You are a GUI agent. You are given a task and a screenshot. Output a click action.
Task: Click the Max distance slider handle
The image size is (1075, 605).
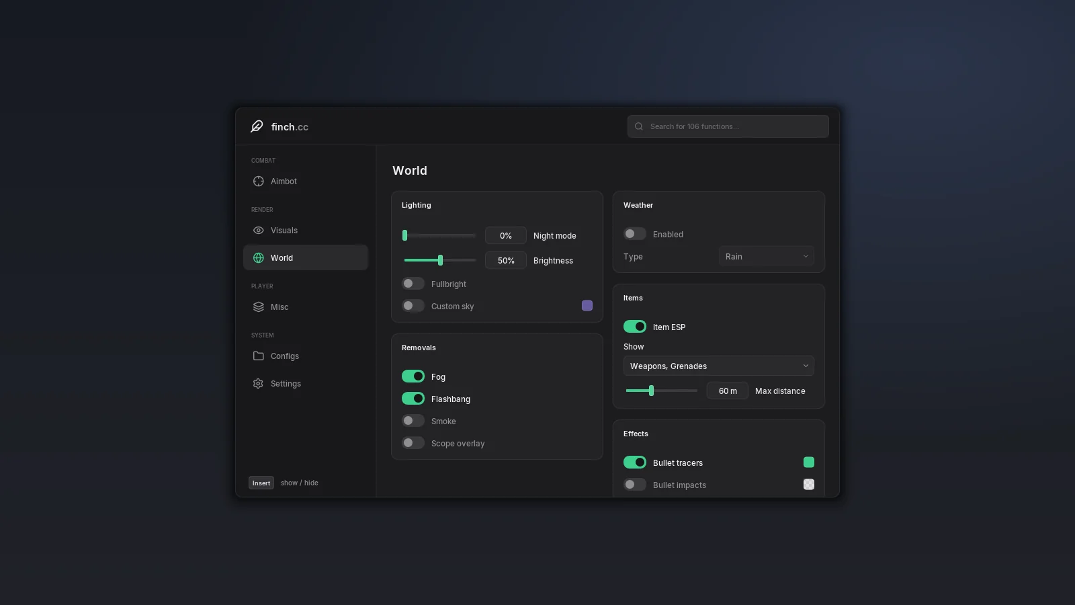pos(651,391)
